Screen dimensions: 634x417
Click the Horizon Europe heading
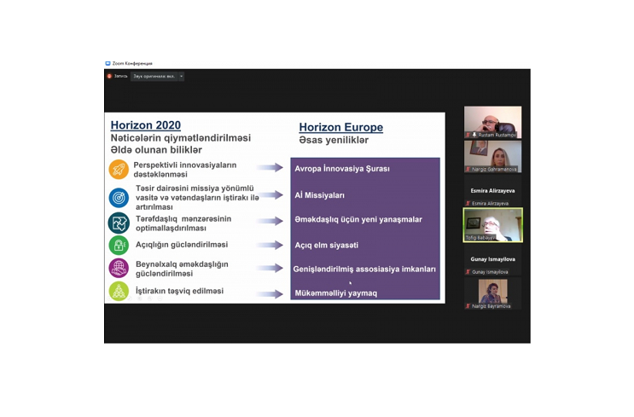click(340, 127)
